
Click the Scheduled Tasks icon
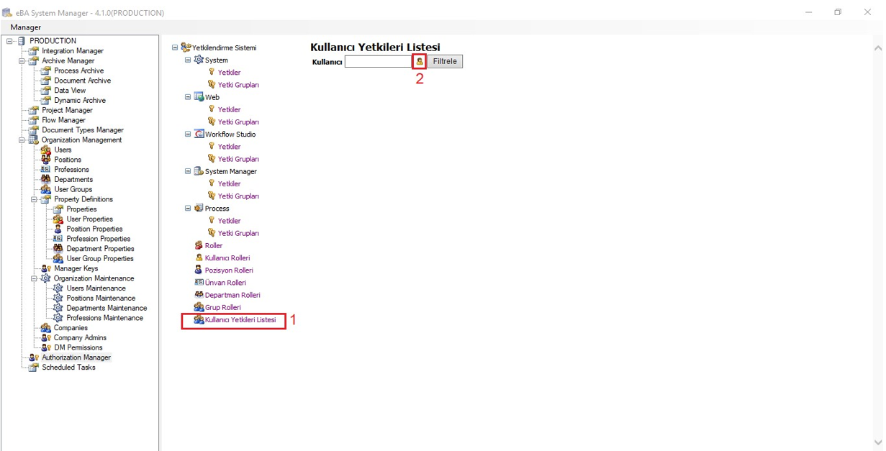pos(33,368)
